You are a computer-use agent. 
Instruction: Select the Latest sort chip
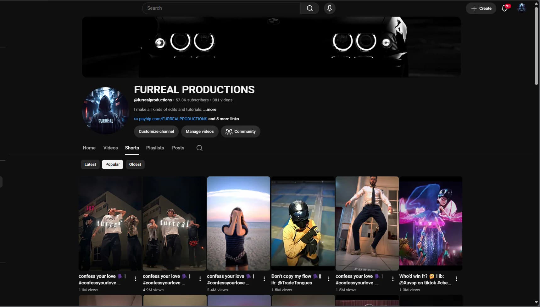pyautogui.click(x=90, y=164)
